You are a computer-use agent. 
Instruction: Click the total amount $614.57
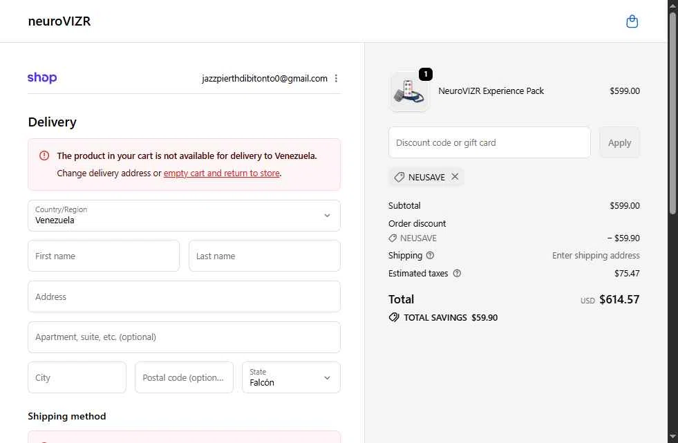[619, 299]
